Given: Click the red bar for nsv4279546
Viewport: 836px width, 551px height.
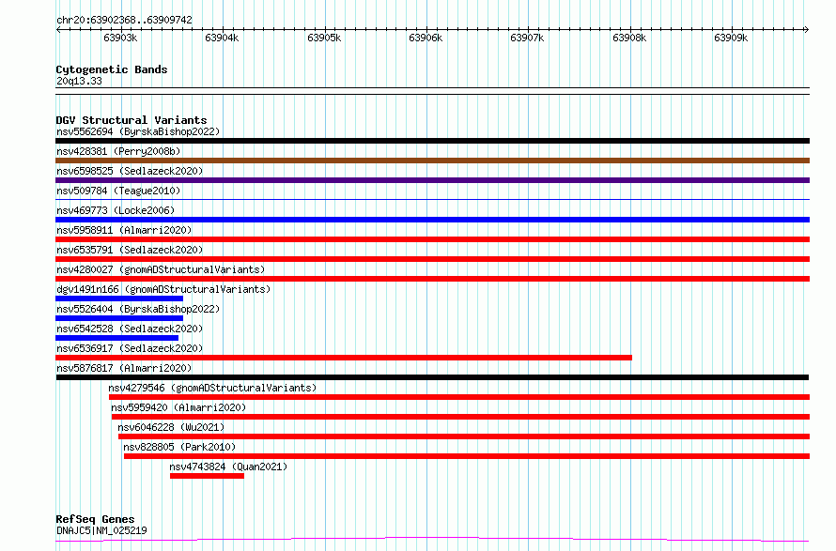Looking at the screenshot, I should click(x=459, y=397).
